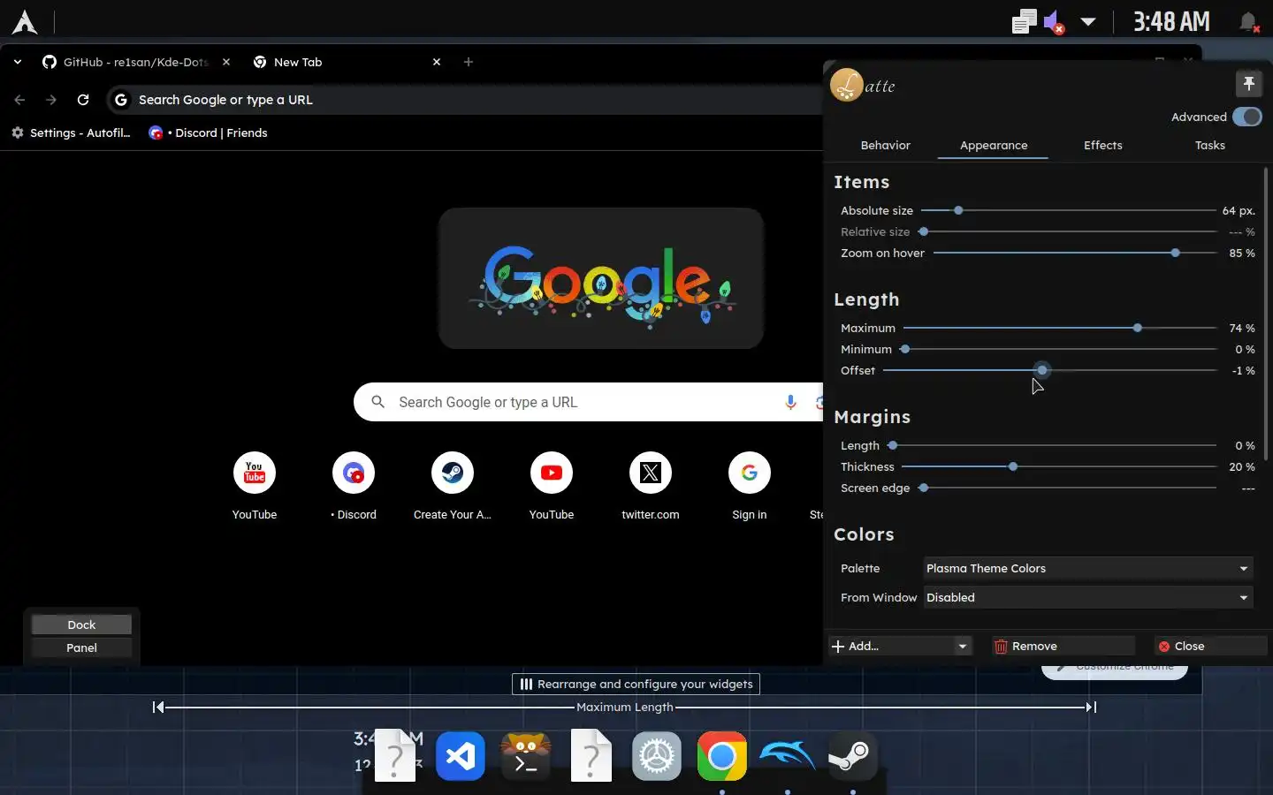This screenshot has height=795, width=1273.
Task: Click the Screen edge slider
Action: pyautogui.click(x=1068, y=488)
